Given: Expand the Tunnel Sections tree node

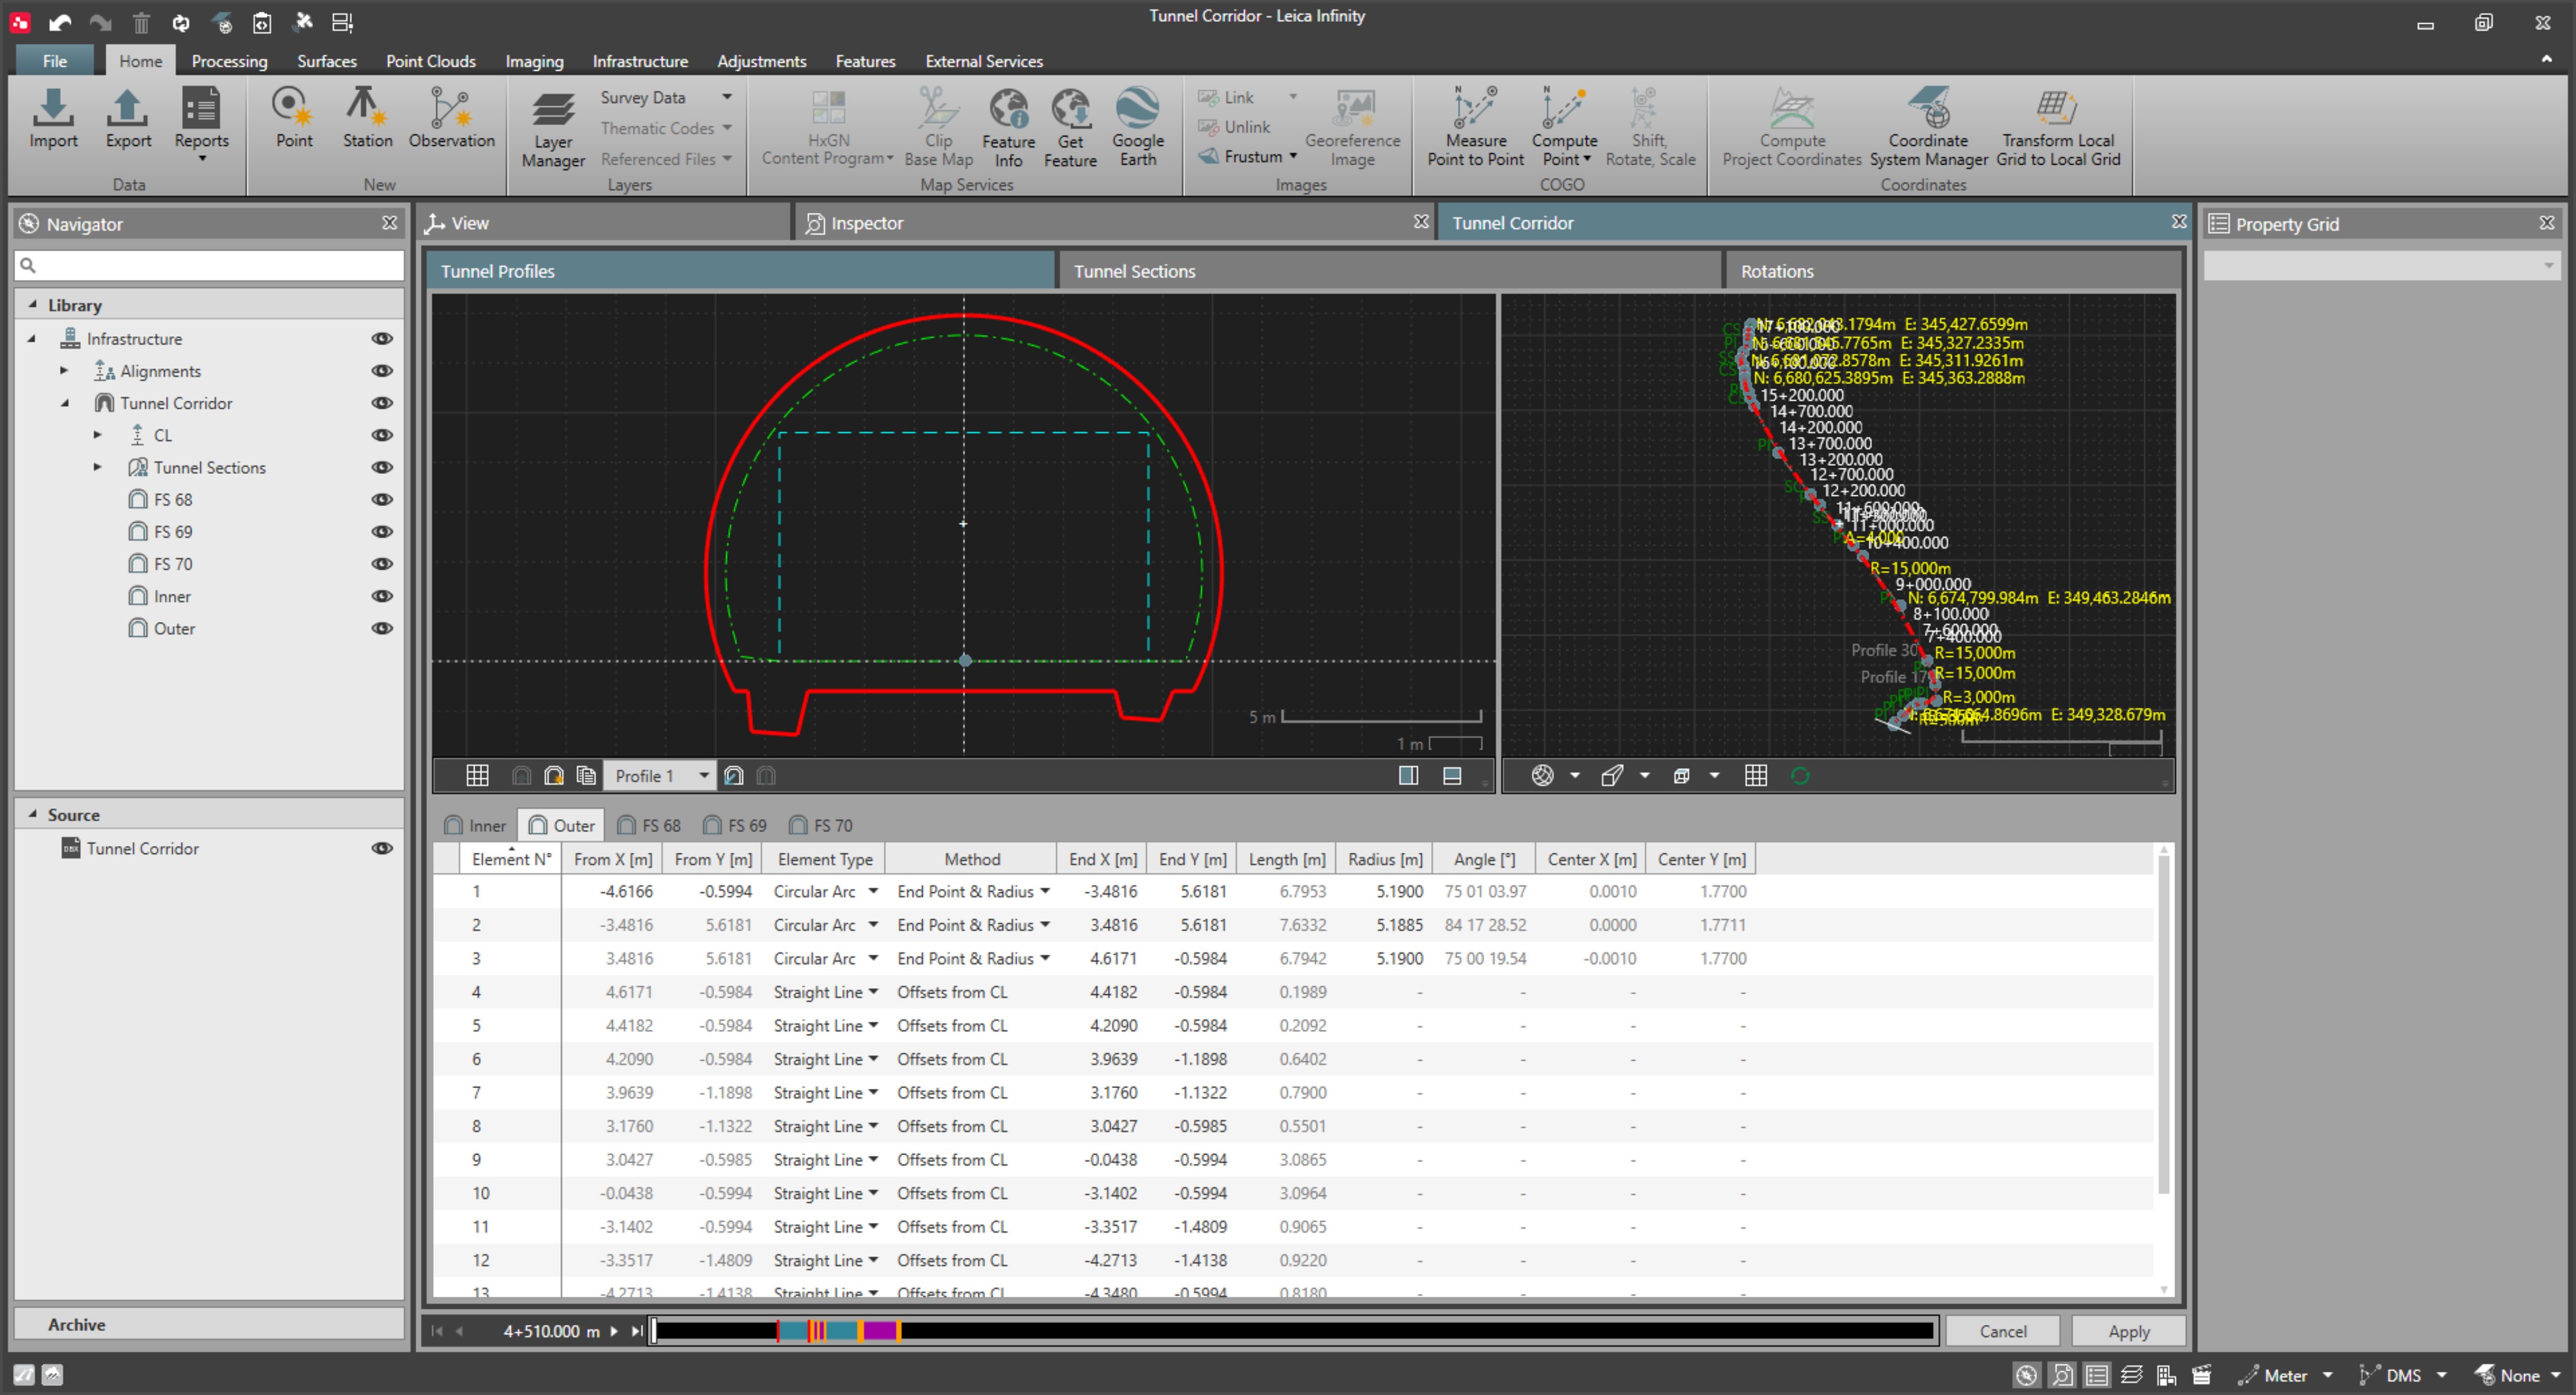Looking at the screenshot, I should tap(97, 467).
